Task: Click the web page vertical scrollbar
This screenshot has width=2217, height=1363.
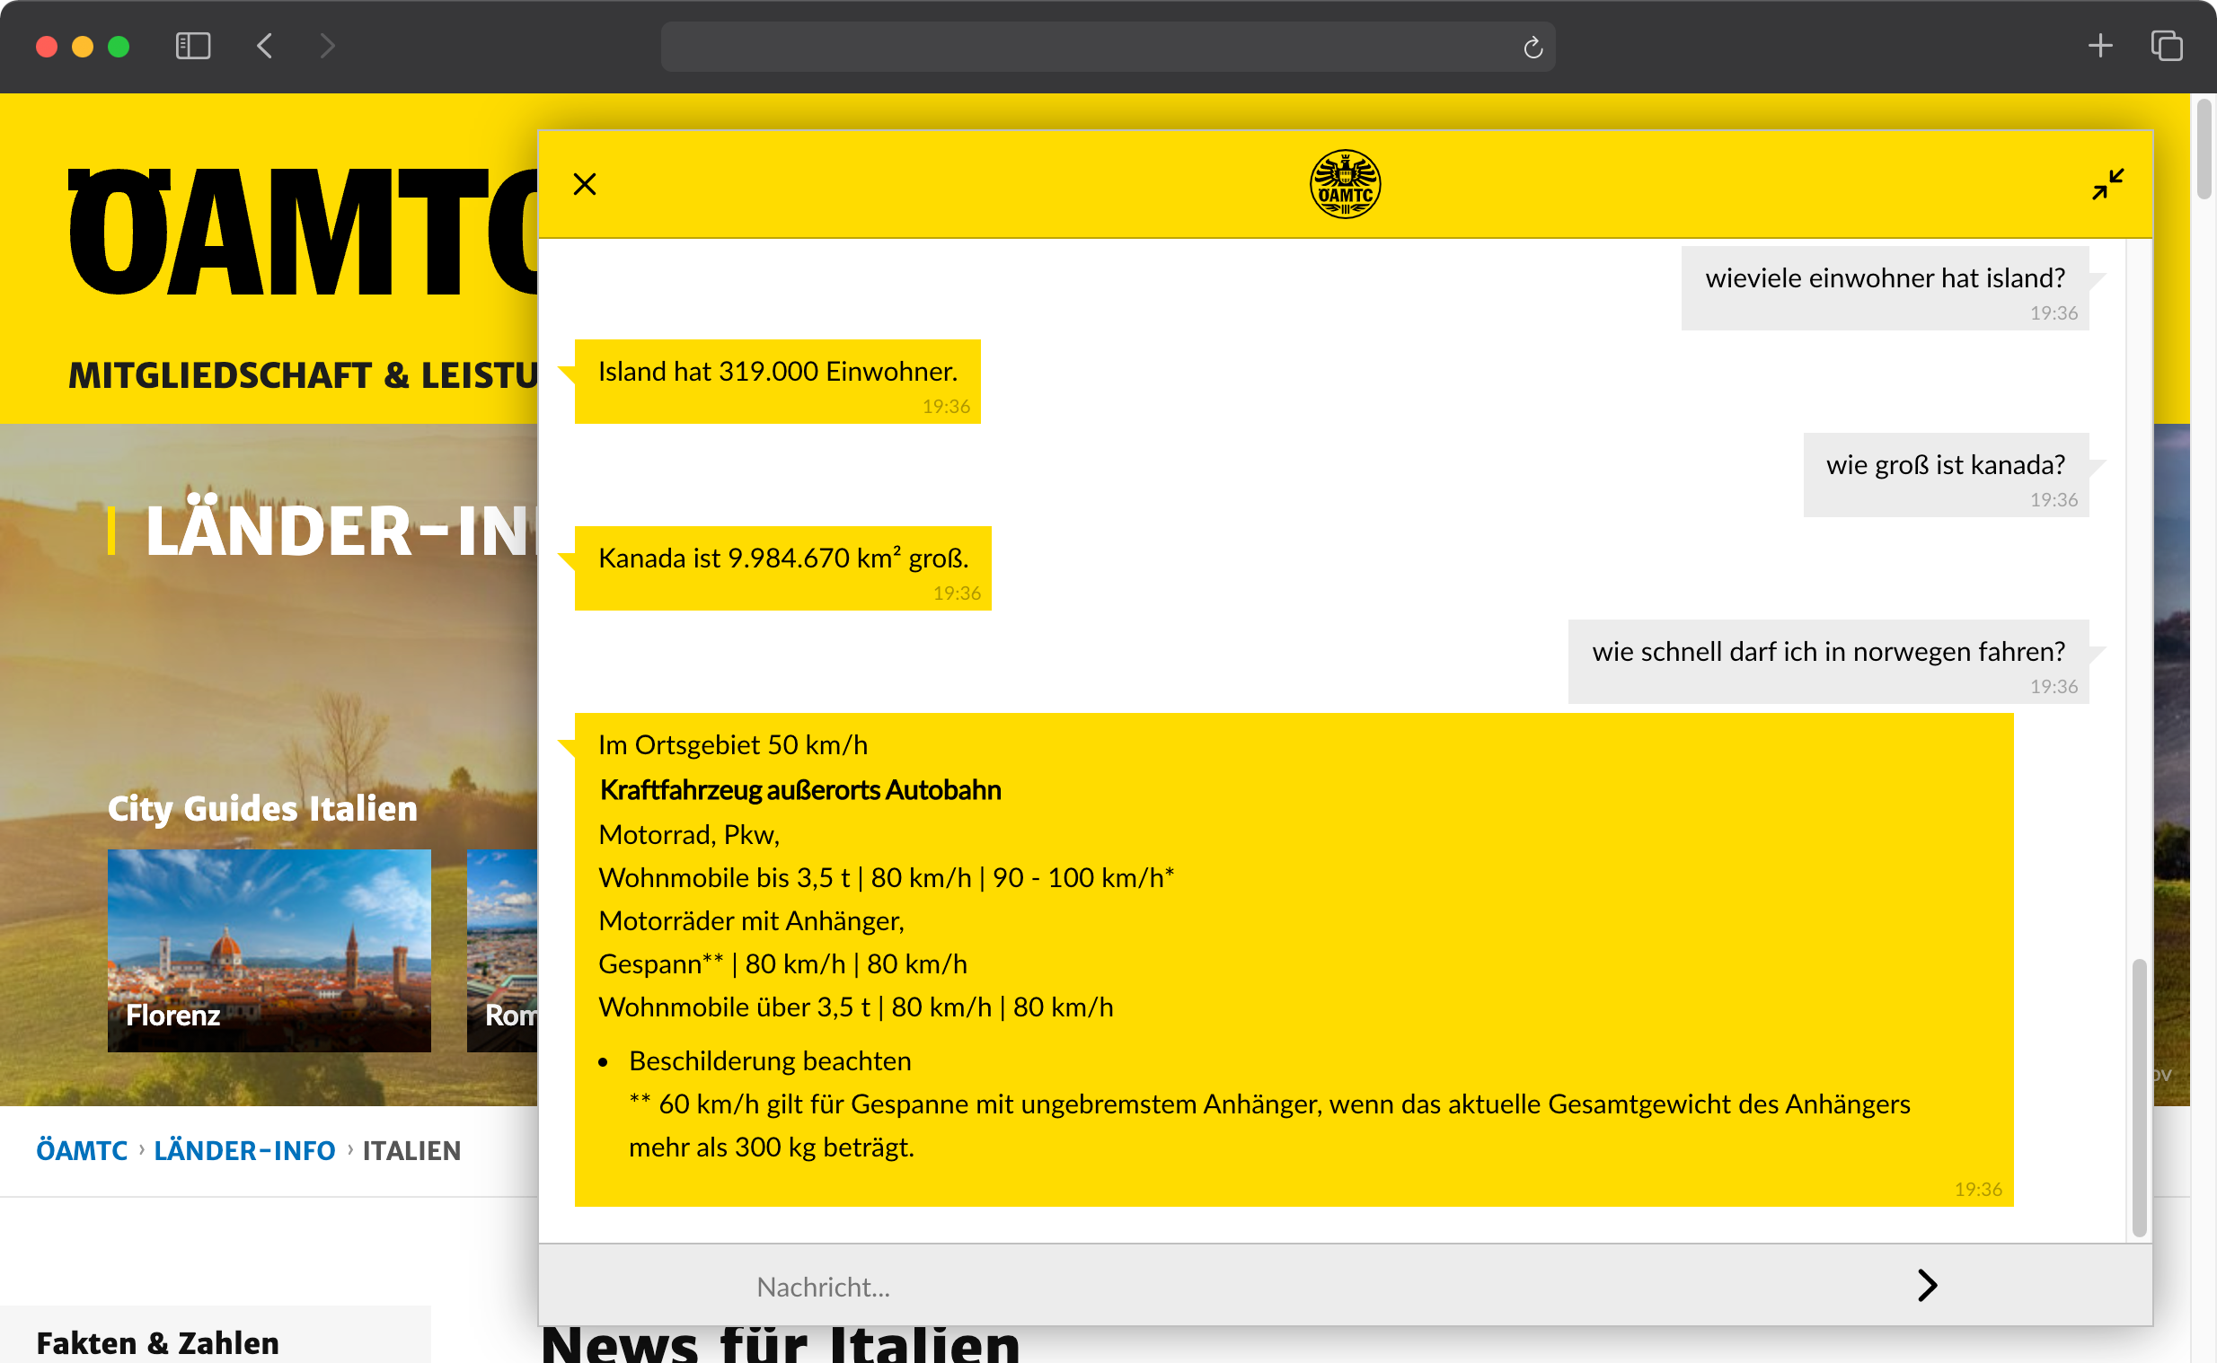Action: point(2204,149)
